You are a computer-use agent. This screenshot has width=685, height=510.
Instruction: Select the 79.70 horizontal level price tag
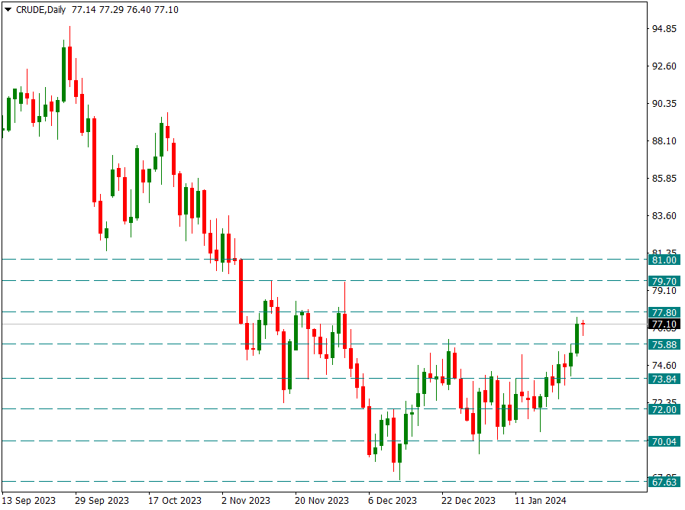point(664,281)
